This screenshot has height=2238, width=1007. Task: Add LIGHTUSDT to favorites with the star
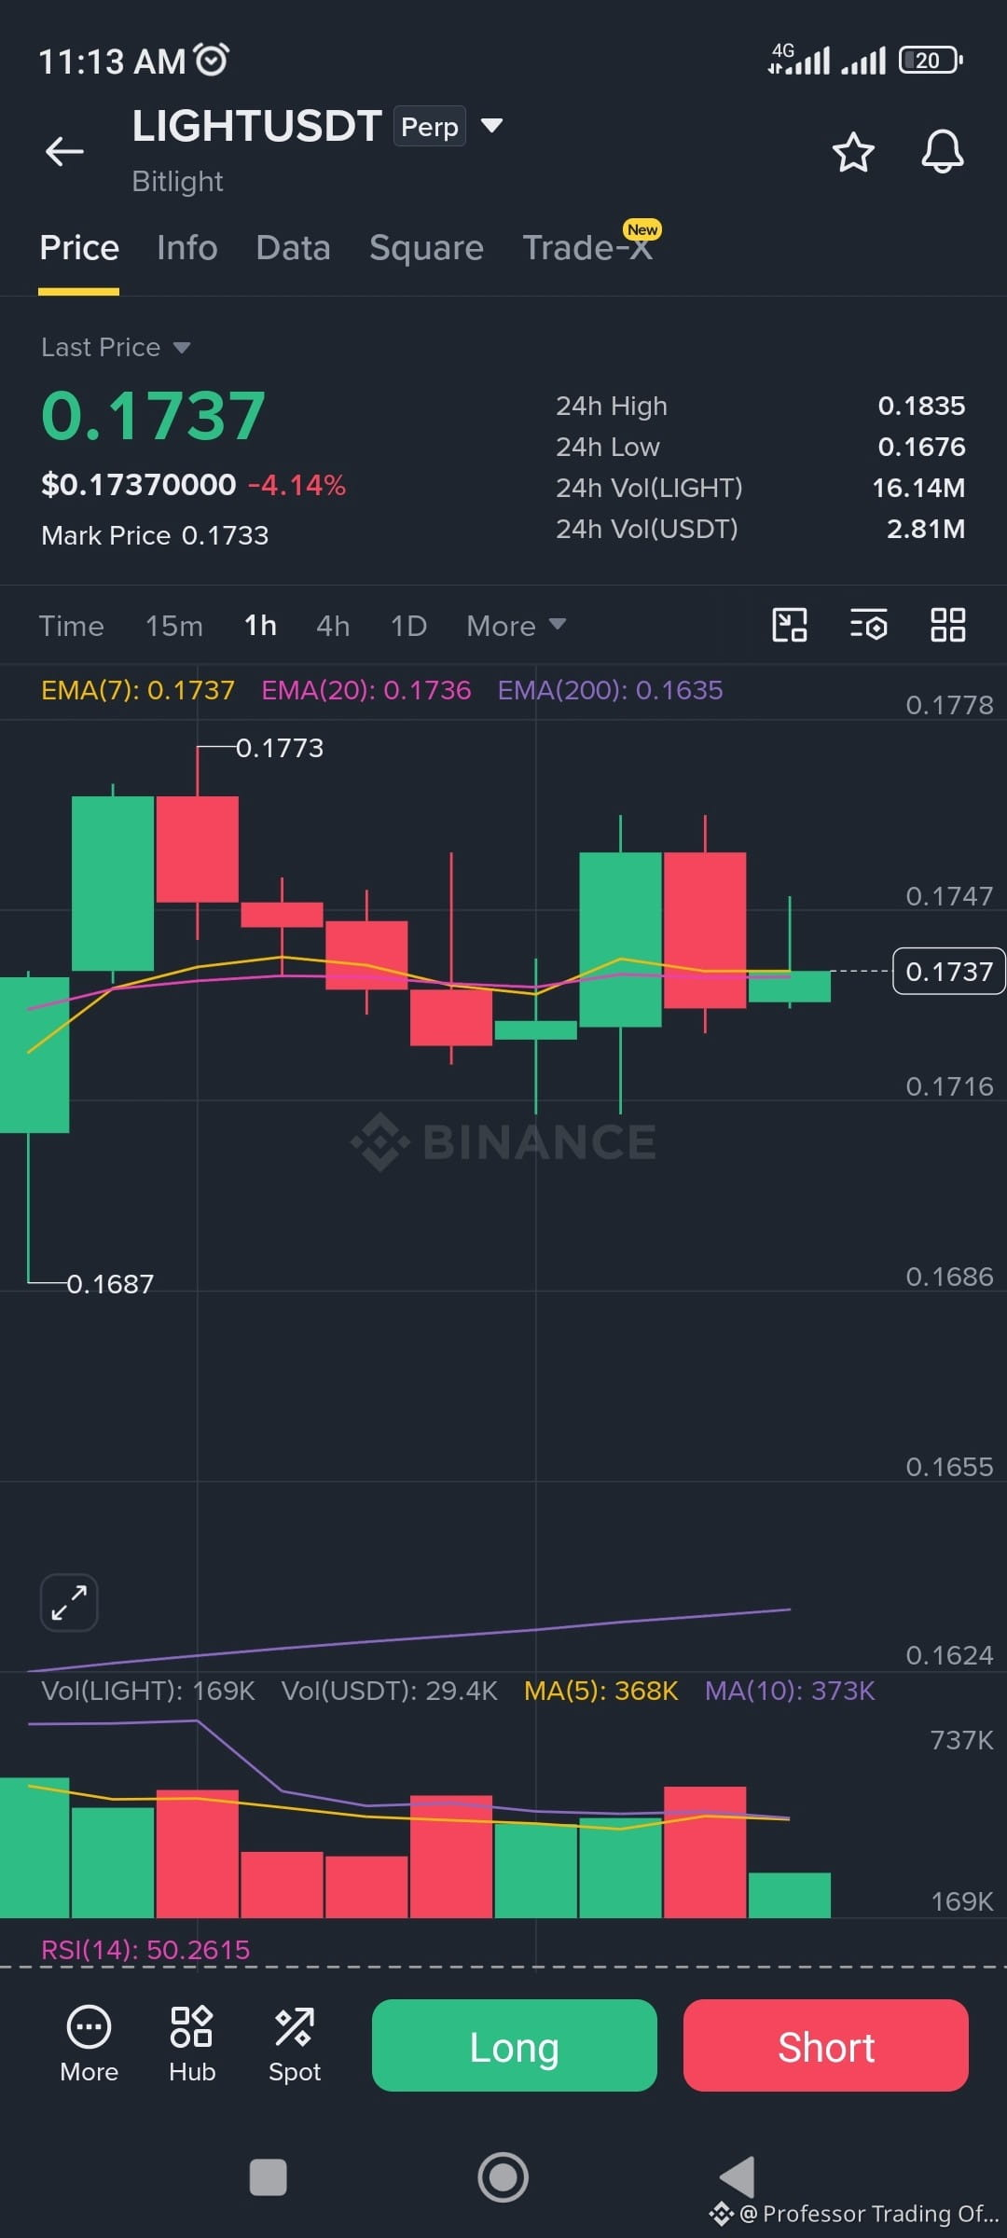coord(853,152)
